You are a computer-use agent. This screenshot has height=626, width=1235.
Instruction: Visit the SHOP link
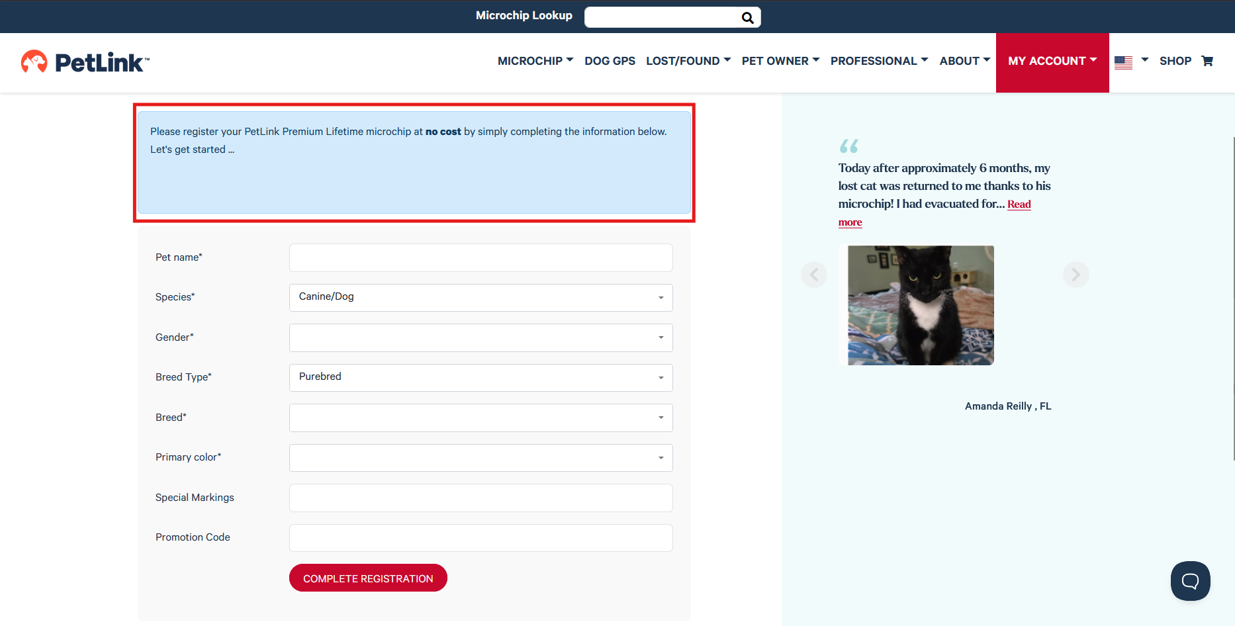(x=1175, y=61)
